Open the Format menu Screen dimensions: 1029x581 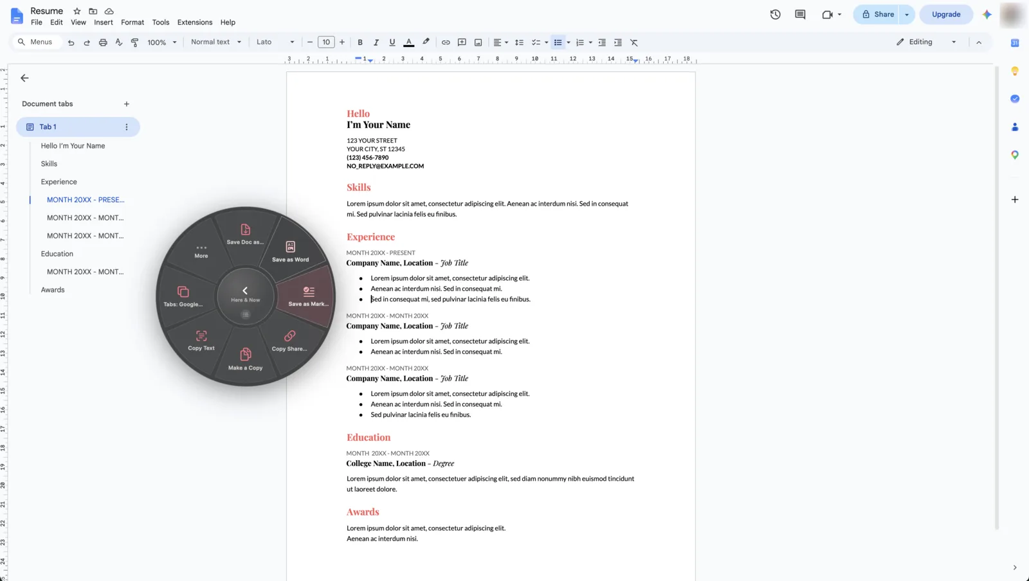[132, 22]
